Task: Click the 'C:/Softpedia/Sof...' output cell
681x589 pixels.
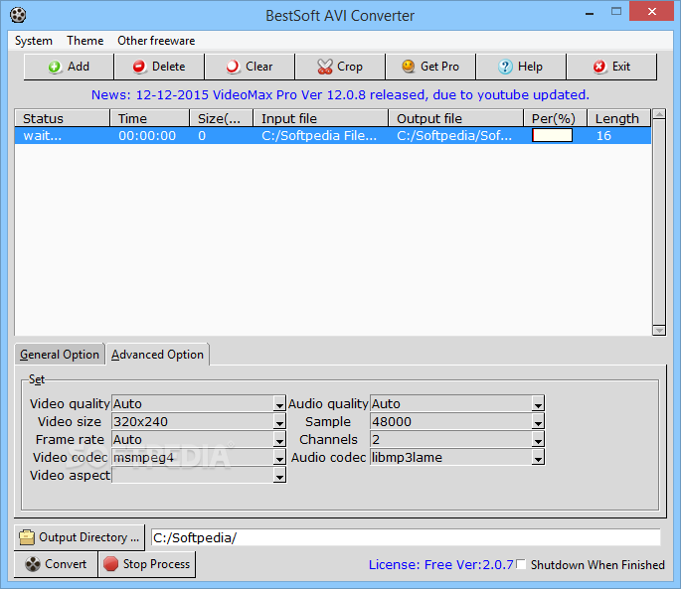Action: (454, 136)
